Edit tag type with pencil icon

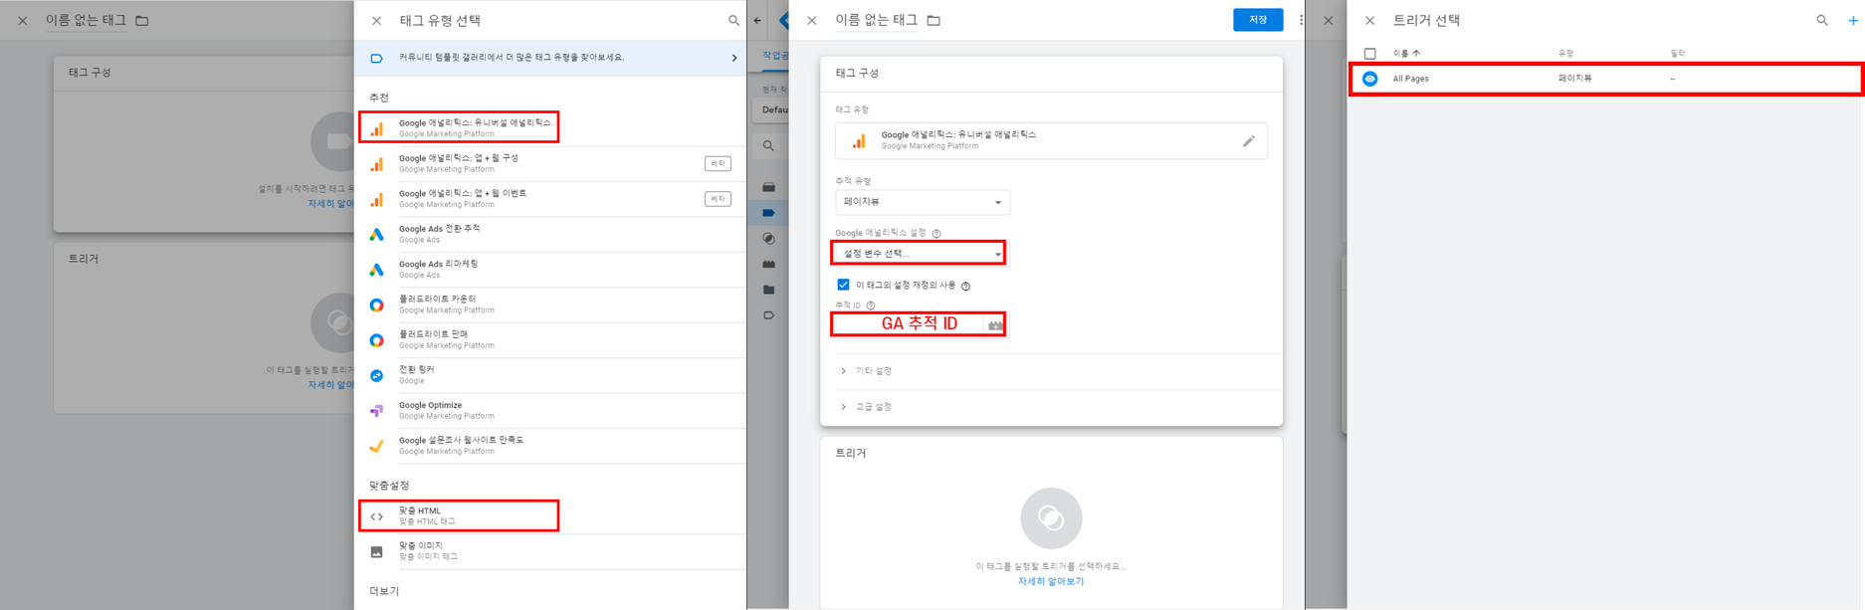(1249, 141)
